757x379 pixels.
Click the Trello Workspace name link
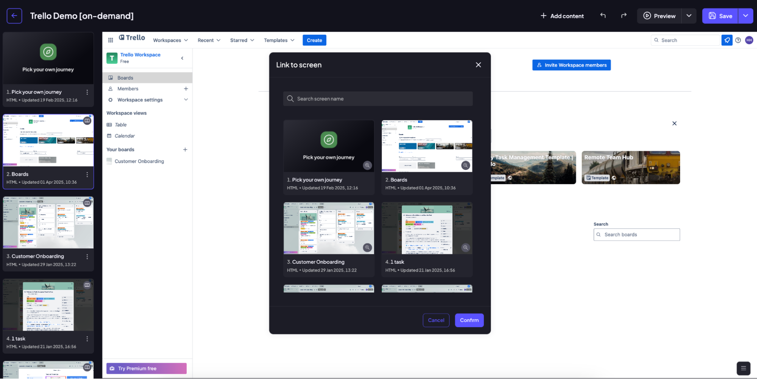tap(140, 55)
